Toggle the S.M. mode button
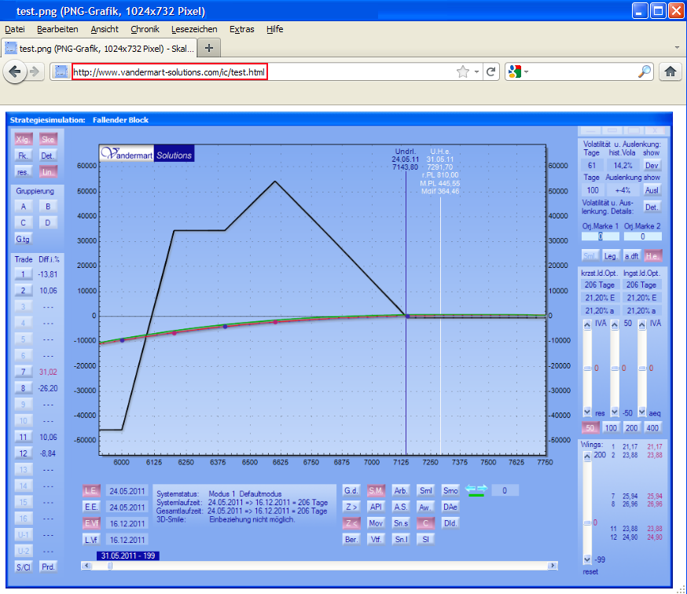Image resolution: width=687 pixels, height=594 pixels. pyautogui.click(x=376, y=490)
